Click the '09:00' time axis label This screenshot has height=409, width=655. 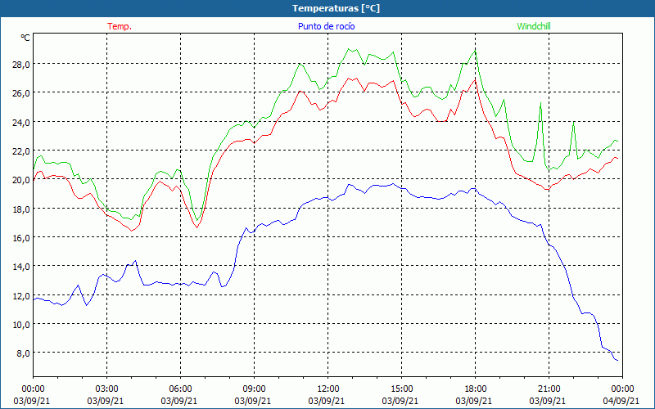(x=254, y=389)
